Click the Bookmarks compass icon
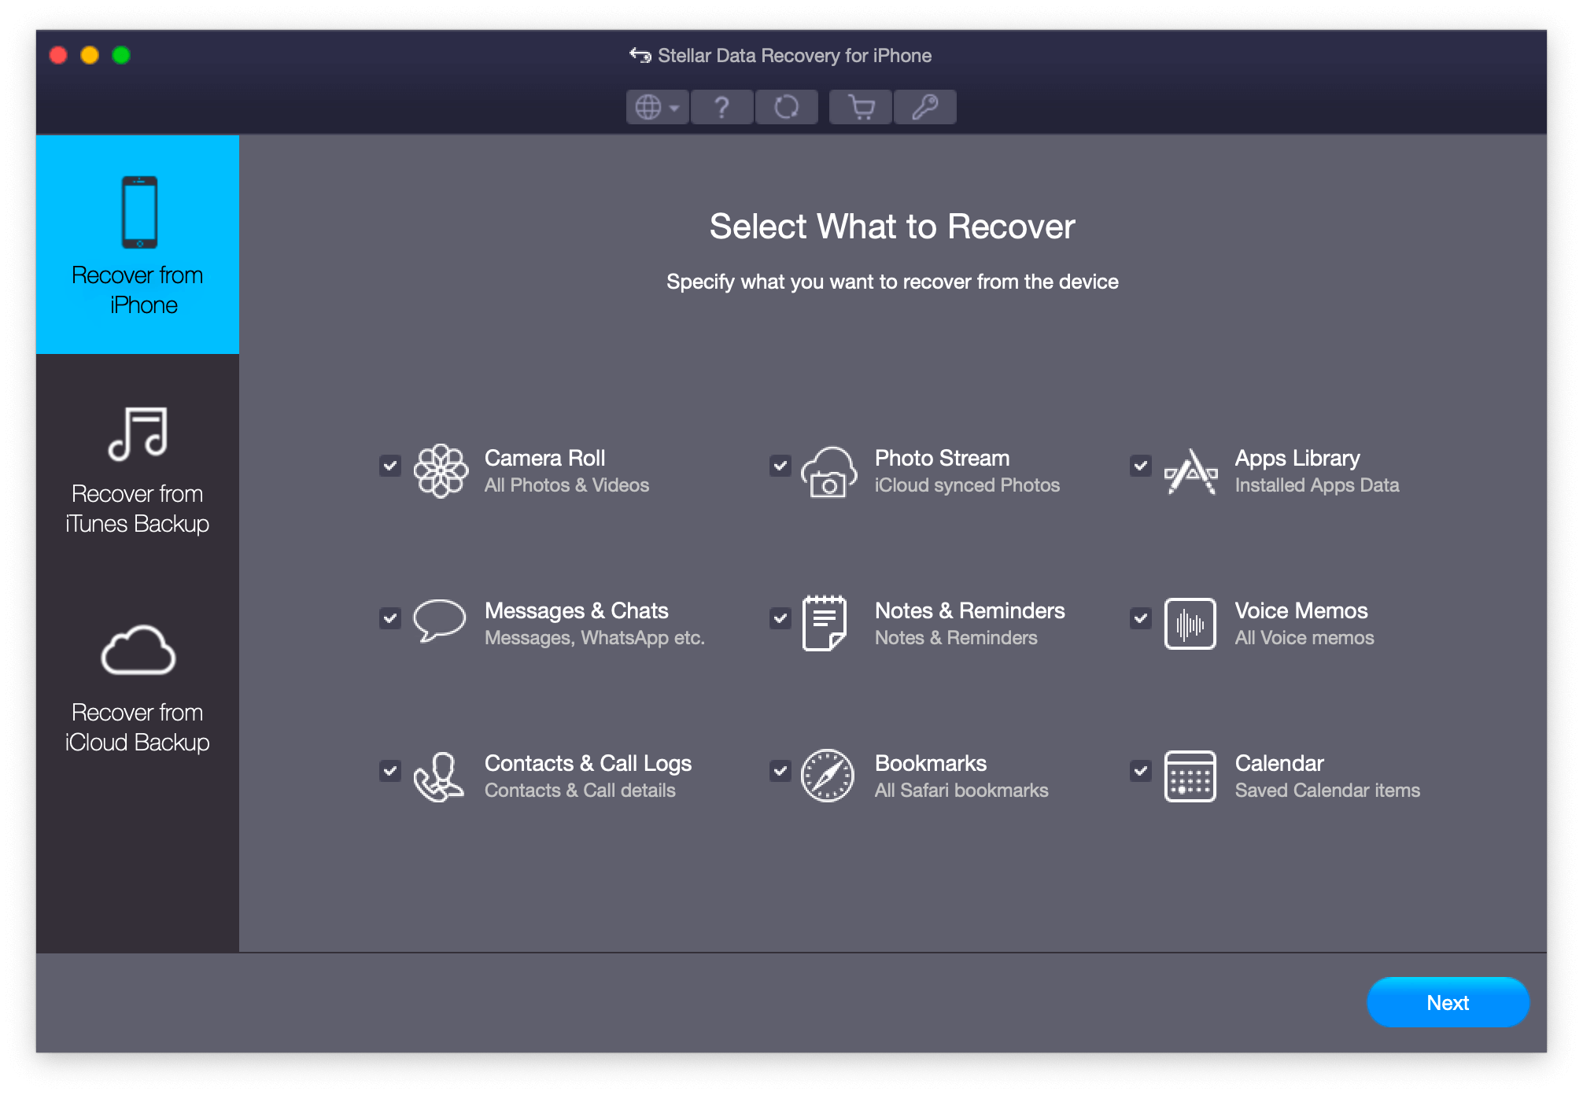Viewport: 1583px width, 1095px height. point(827,776)
